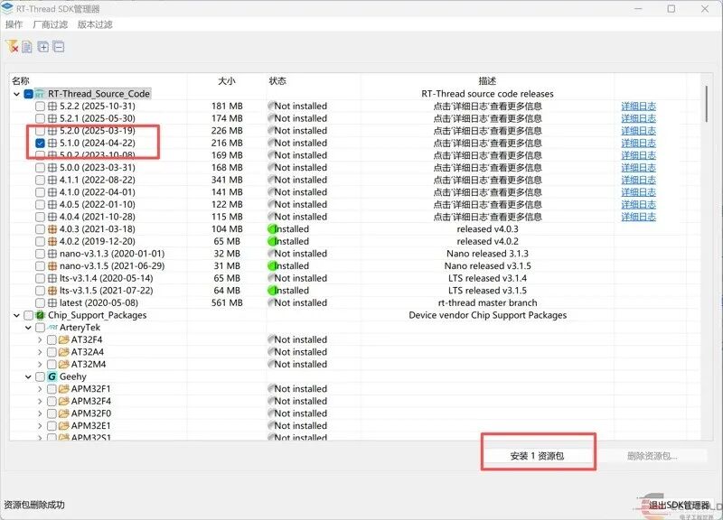This screenshot has width=723, height=520.
Task: Collapse the Chip_Support_Packages tree node
Action: click(x=16, y=315)
